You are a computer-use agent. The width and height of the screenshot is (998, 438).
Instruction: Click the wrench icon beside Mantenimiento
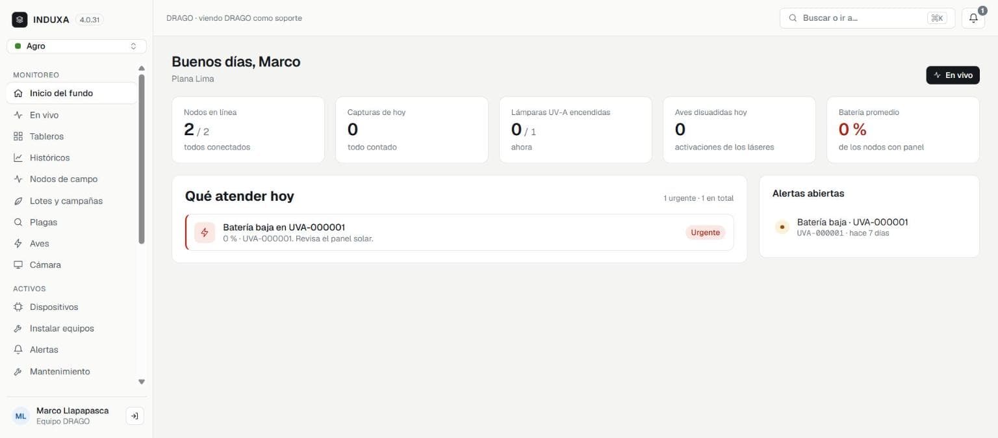coord(18,372)
